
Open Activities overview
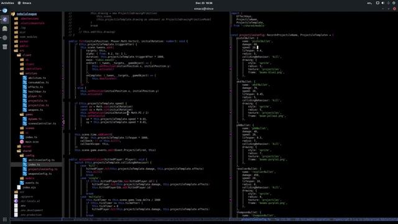click(x=7, y=2)
